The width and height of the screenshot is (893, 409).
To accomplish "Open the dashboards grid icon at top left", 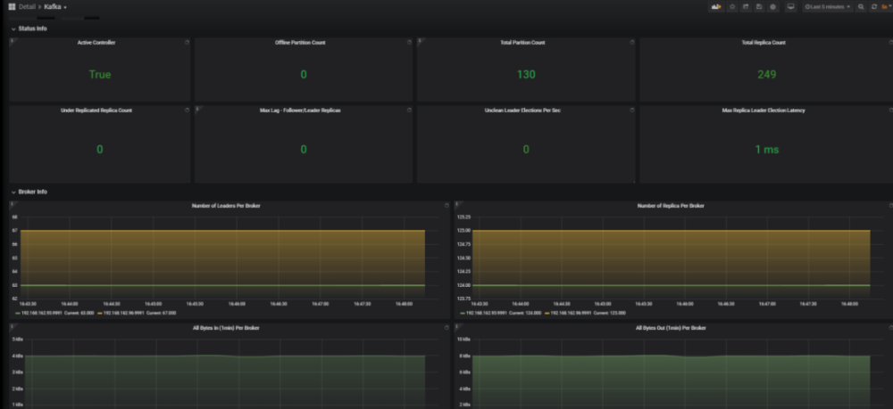I will click(x=12, y=6).
